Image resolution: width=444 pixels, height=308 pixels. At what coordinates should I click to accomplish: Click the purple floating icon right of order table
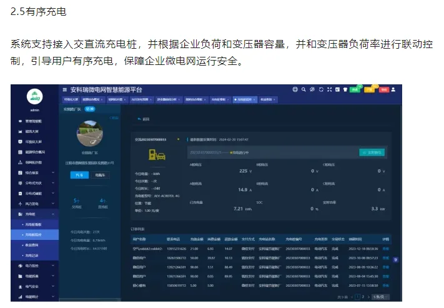(x=396, y=259)
